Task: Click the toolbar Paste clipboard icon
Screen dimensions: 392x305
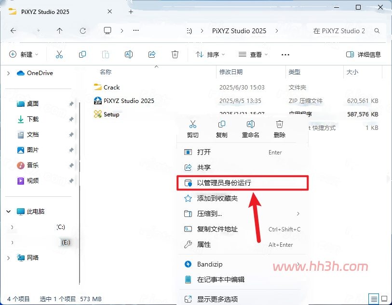Action: (106, 54)
